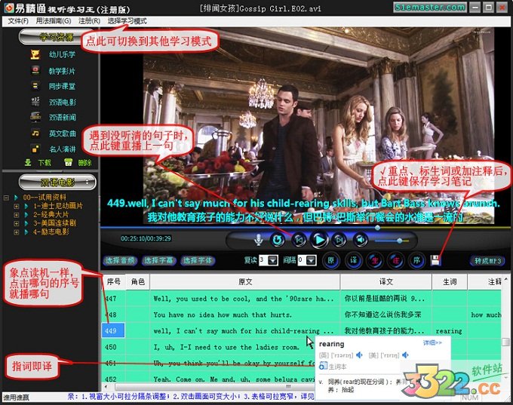Skip to the next sentence
513x405 pixels.
tap(339, 240)
